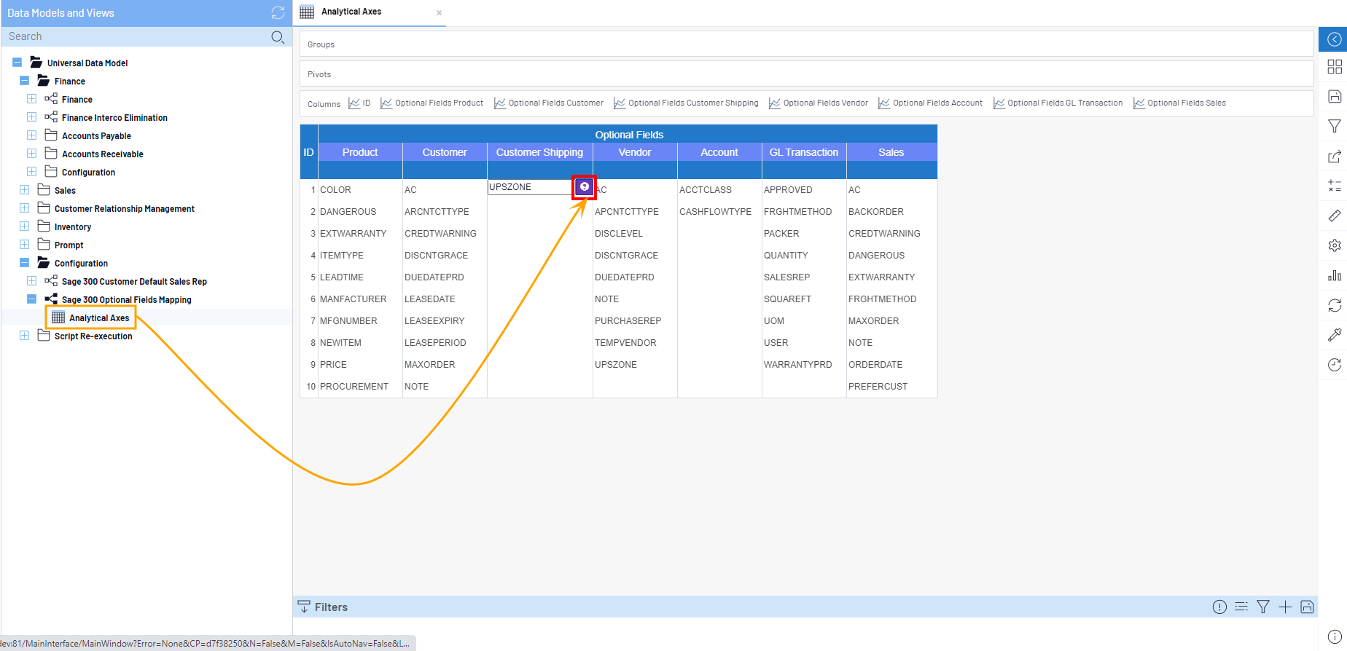Viewport: 1347px width, 651px height.
Task: Open the calculator operators icon in sidebar
Action: pos(1334,186)
